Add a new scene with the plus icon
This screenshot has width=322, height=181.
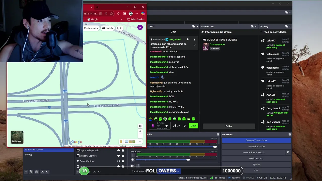click(26, 172)
